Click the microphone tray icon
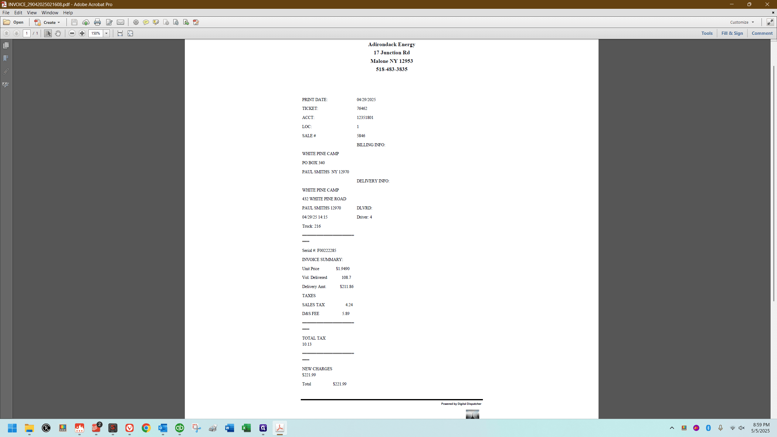 (721, 428)
